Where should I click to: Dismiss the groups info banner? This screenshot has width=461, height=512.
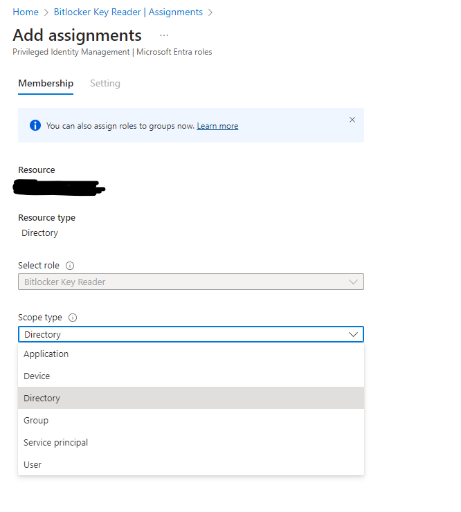pos(352,120)
